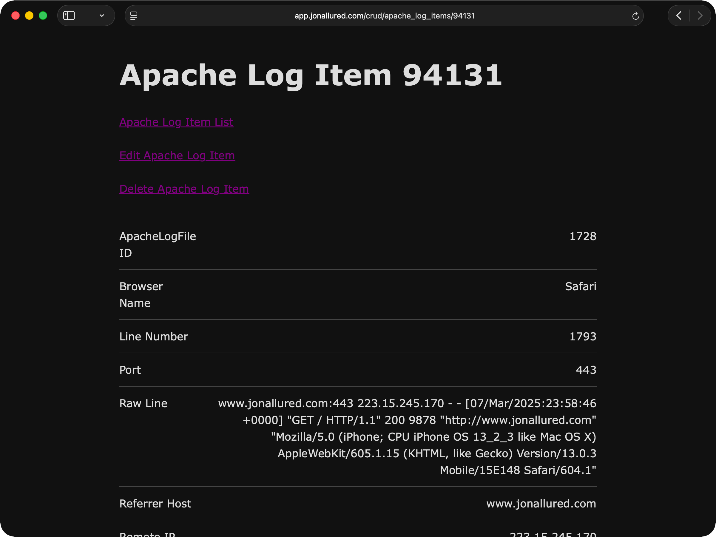Focus the address bar URL field

(384, 16)
